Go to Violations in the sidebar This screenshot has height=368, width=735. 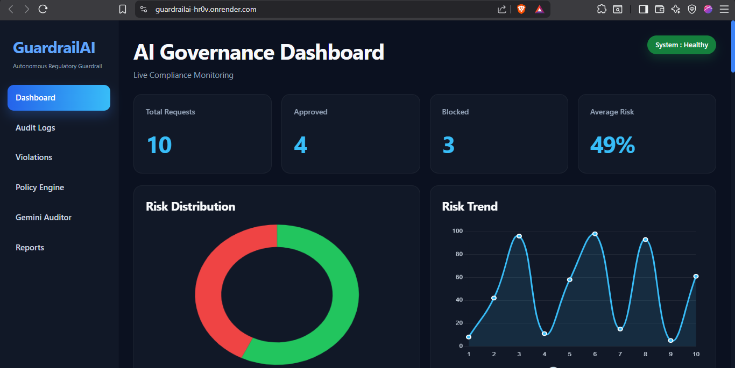(x=59, y=157)
